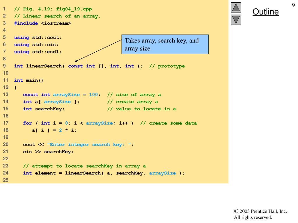The width and height of the screenshot is (298, 223).
Task: Click the linearSearch prototype function name
Action: 44,66
